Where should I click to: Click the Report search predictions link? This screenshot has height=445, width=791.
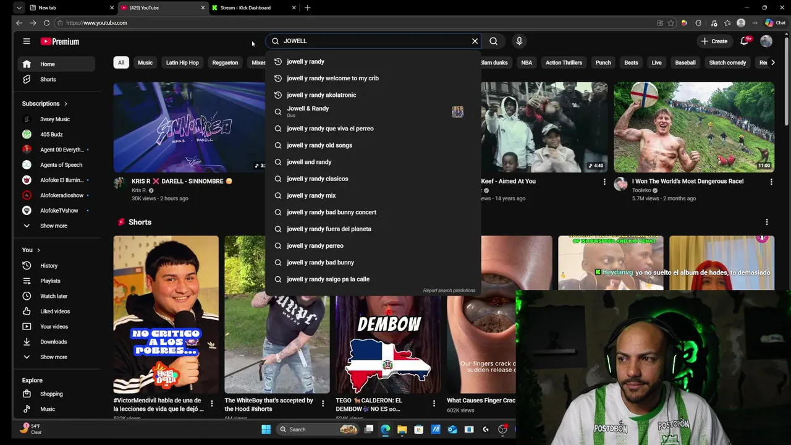[x=449, y=290]
